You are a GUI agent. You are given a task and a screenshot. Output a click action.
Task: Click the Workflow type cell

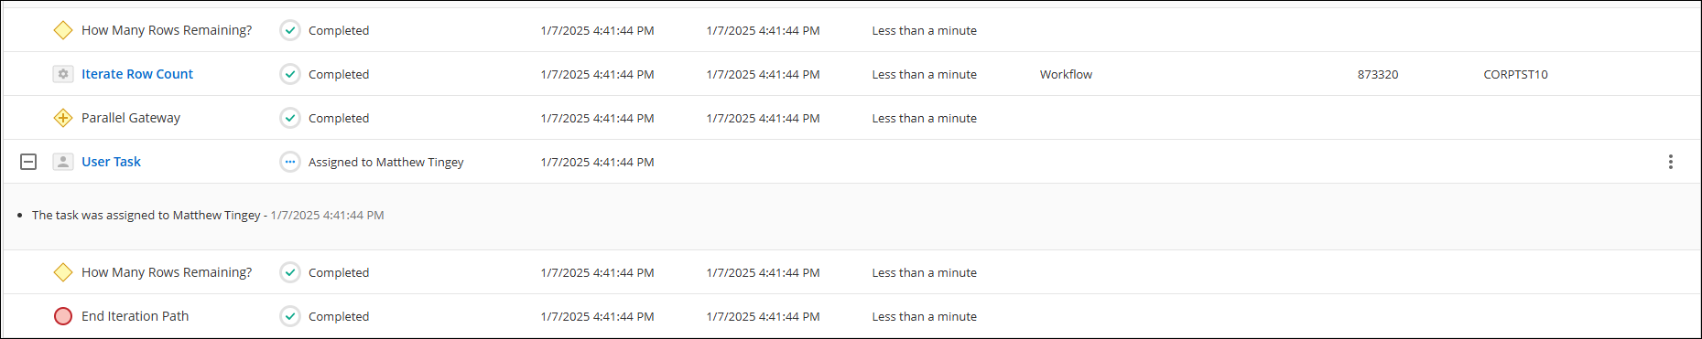(x=1066, y=74)
